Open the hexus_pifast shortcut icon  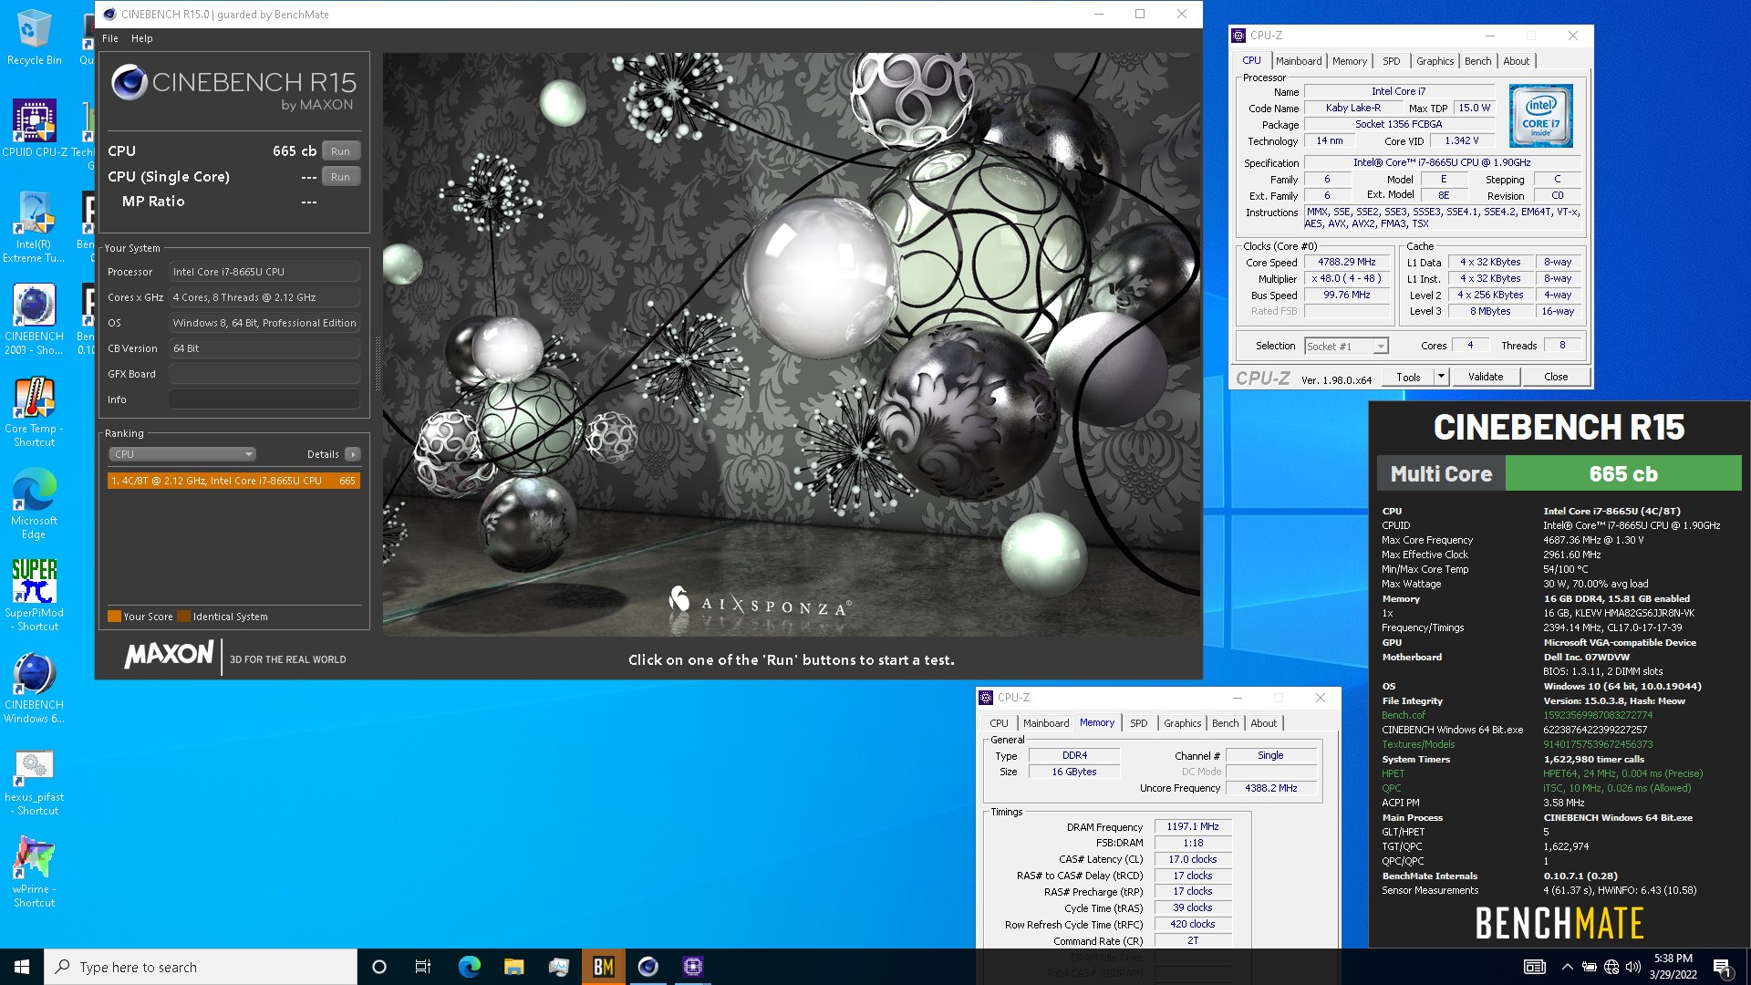(34, 781)
